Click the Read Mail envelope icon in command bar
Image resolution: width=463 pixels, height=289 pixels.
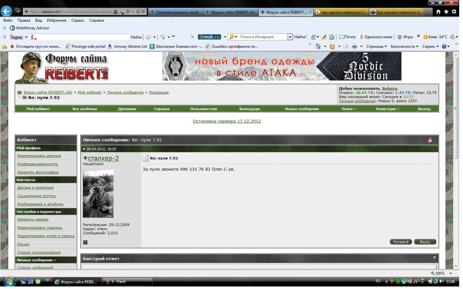point(346,47)
